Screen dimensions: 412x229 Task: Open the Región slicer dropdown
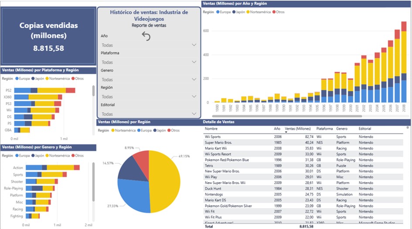tap(194, 96)
